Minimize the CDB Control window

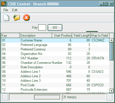tap(101, 4)
